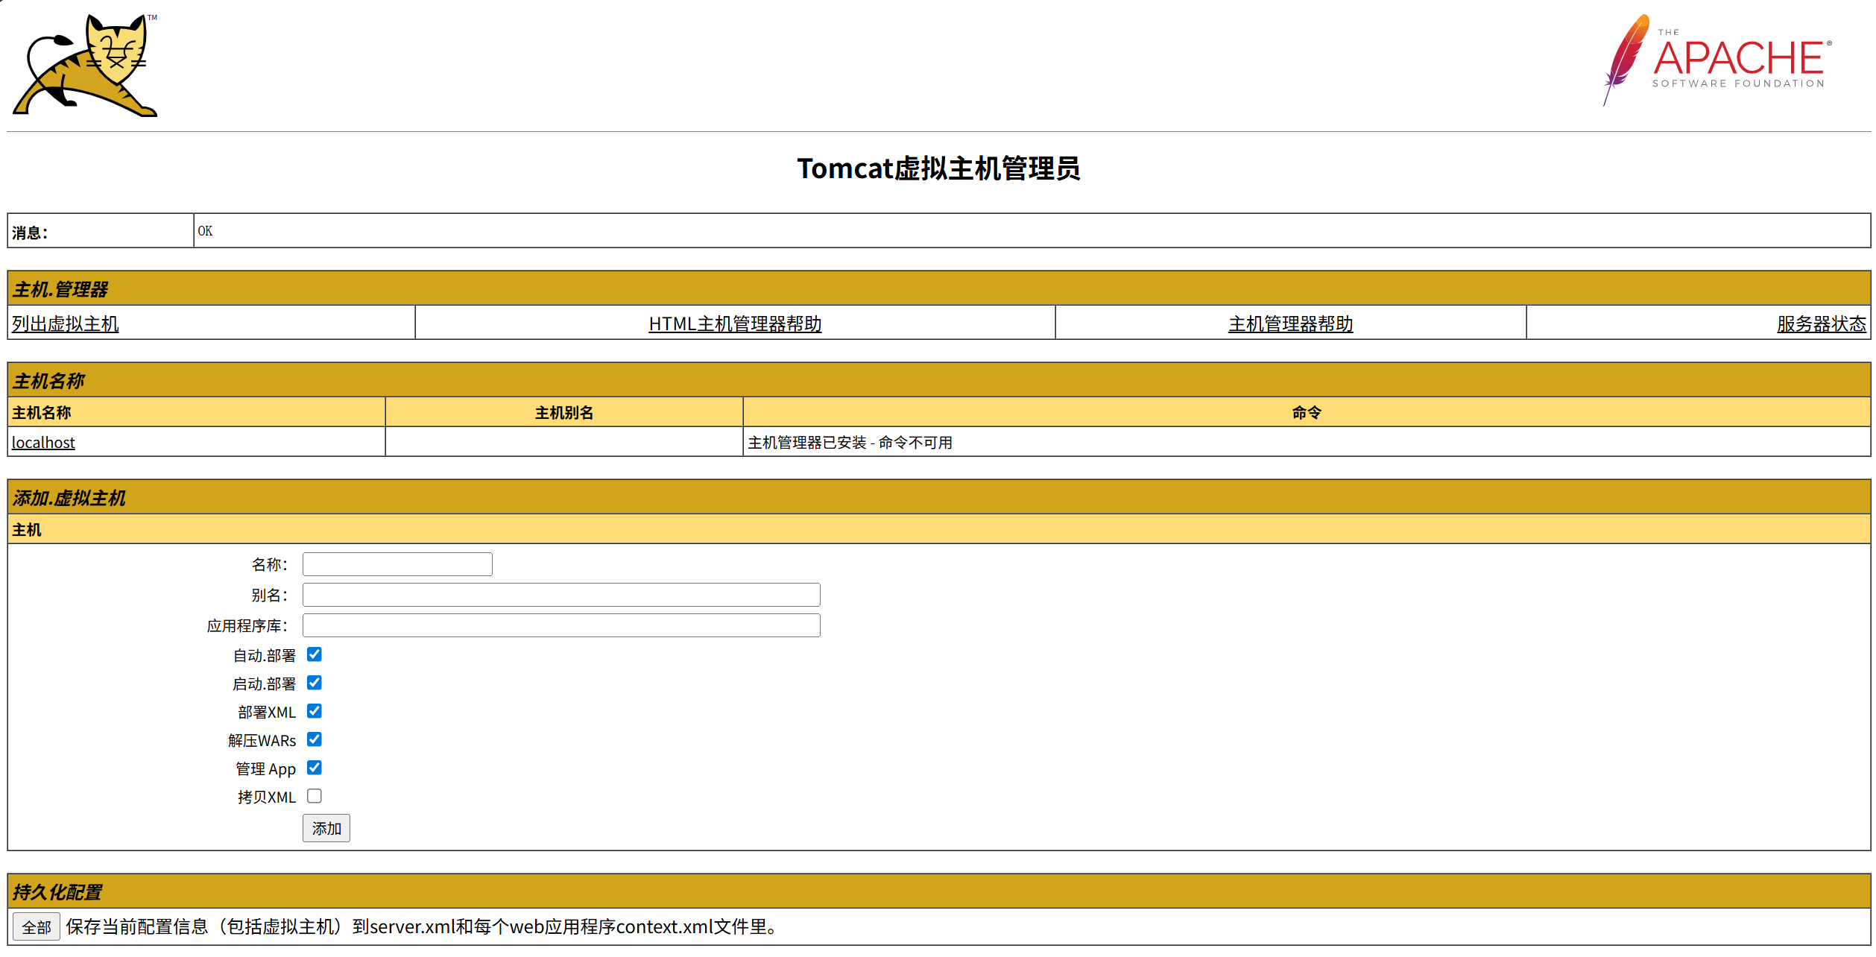Select the 消息 OK row
The image size is (1876, 957).
click(206, 230)
